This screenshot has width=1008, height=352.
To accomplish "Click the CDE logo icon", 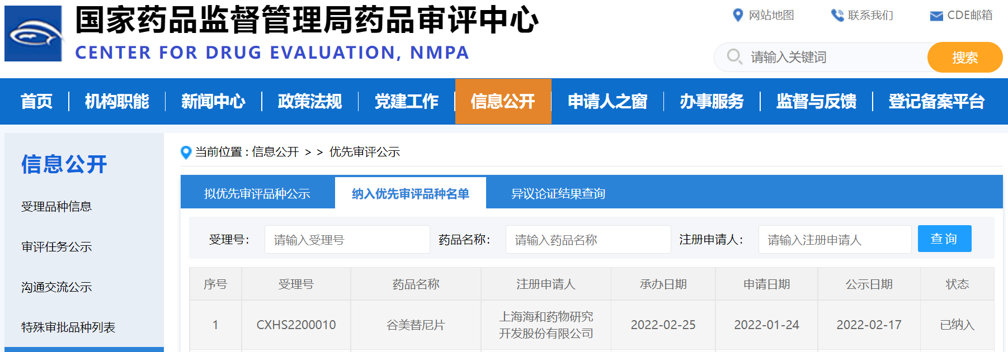I will 34,34.
